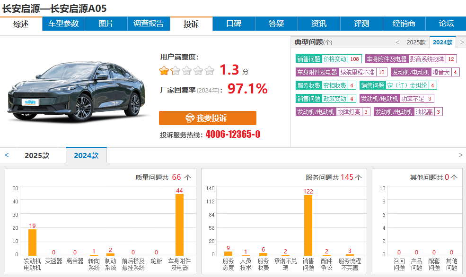Screen dimensions: 466x277
Task: Click the 制动系统 bar showing 2
Action: (111, 254)
